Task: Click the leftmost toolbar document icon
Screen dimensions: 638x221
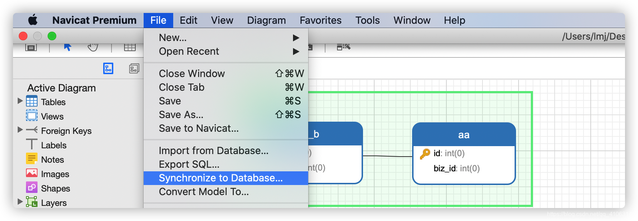Action: pos(31,47)
